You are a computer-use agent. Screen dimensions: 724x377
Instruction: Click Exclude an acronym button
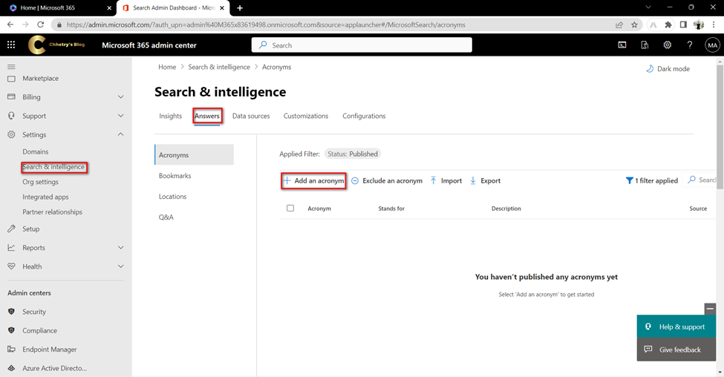[387, 180]
